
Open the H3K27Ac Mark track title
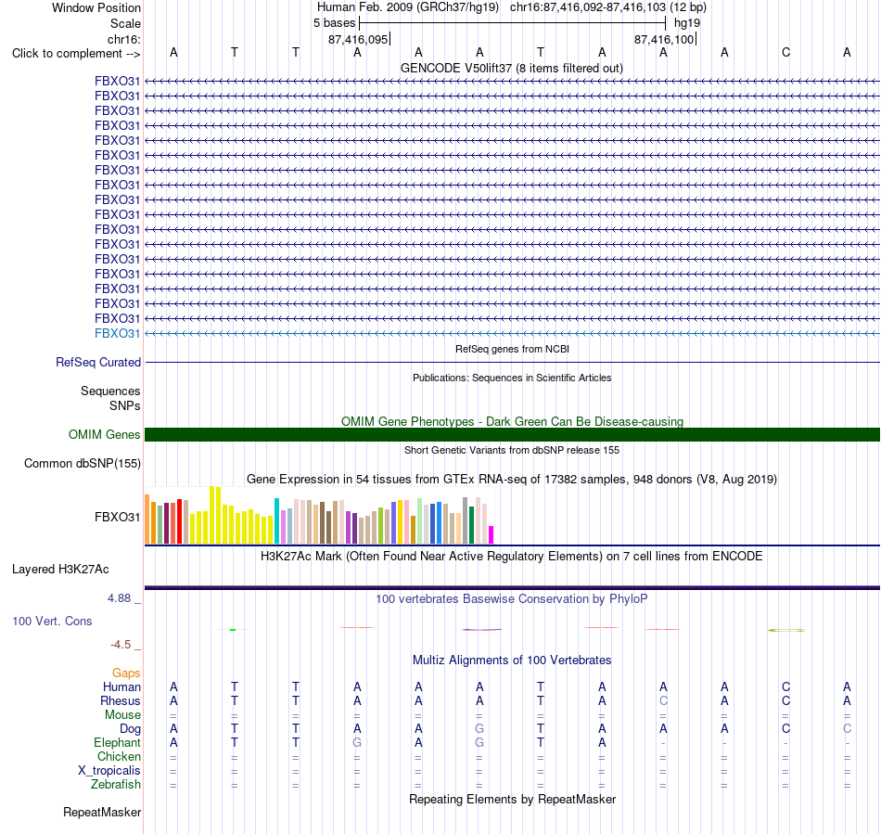click(511, 557)
